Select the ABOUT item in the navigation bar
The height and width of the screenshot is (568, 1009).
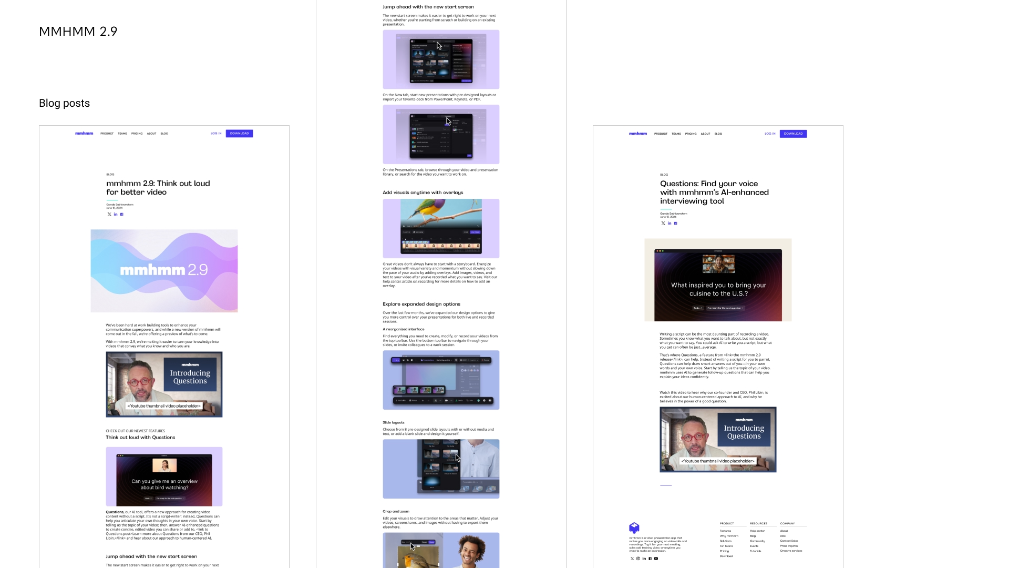(705, 134)
